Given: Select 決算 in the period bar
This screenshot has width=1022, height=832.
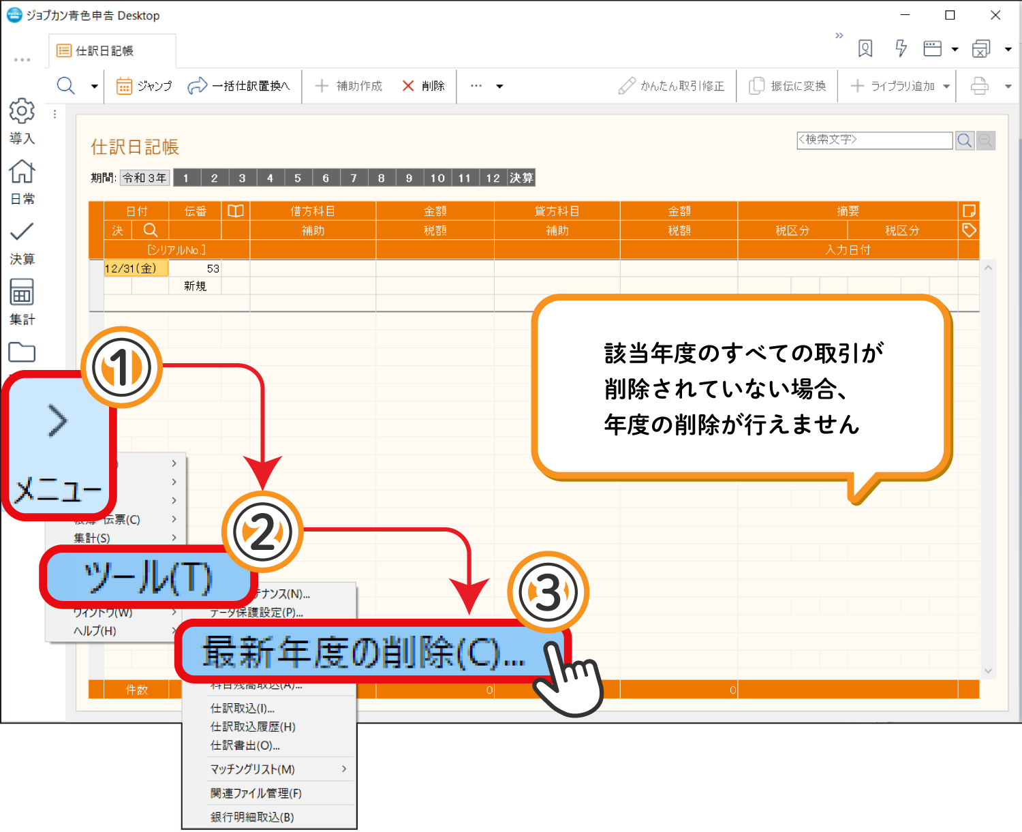Looking at the screenshot, I should (x=522, y=178).
